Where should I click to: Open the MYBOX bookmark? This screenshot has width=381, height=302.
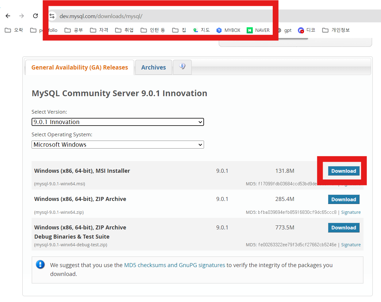click(228, 30)
